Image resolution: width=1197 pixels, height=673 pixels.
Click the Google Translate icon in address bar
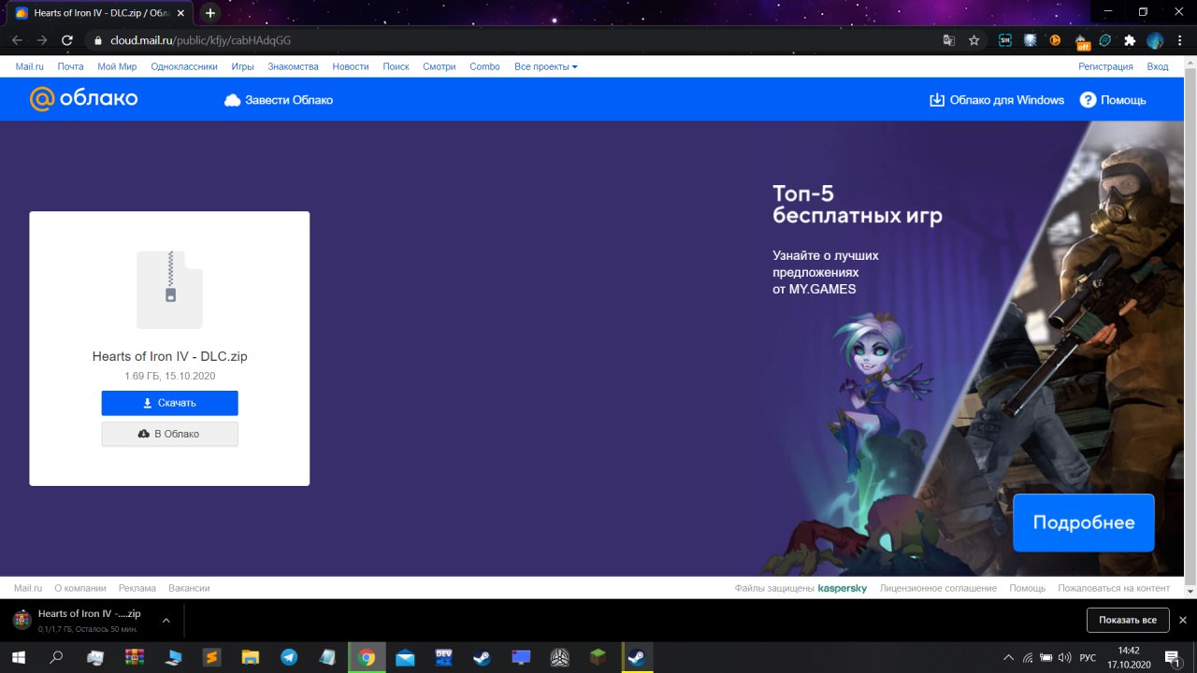pyautogui.click(x=949, y=40)
